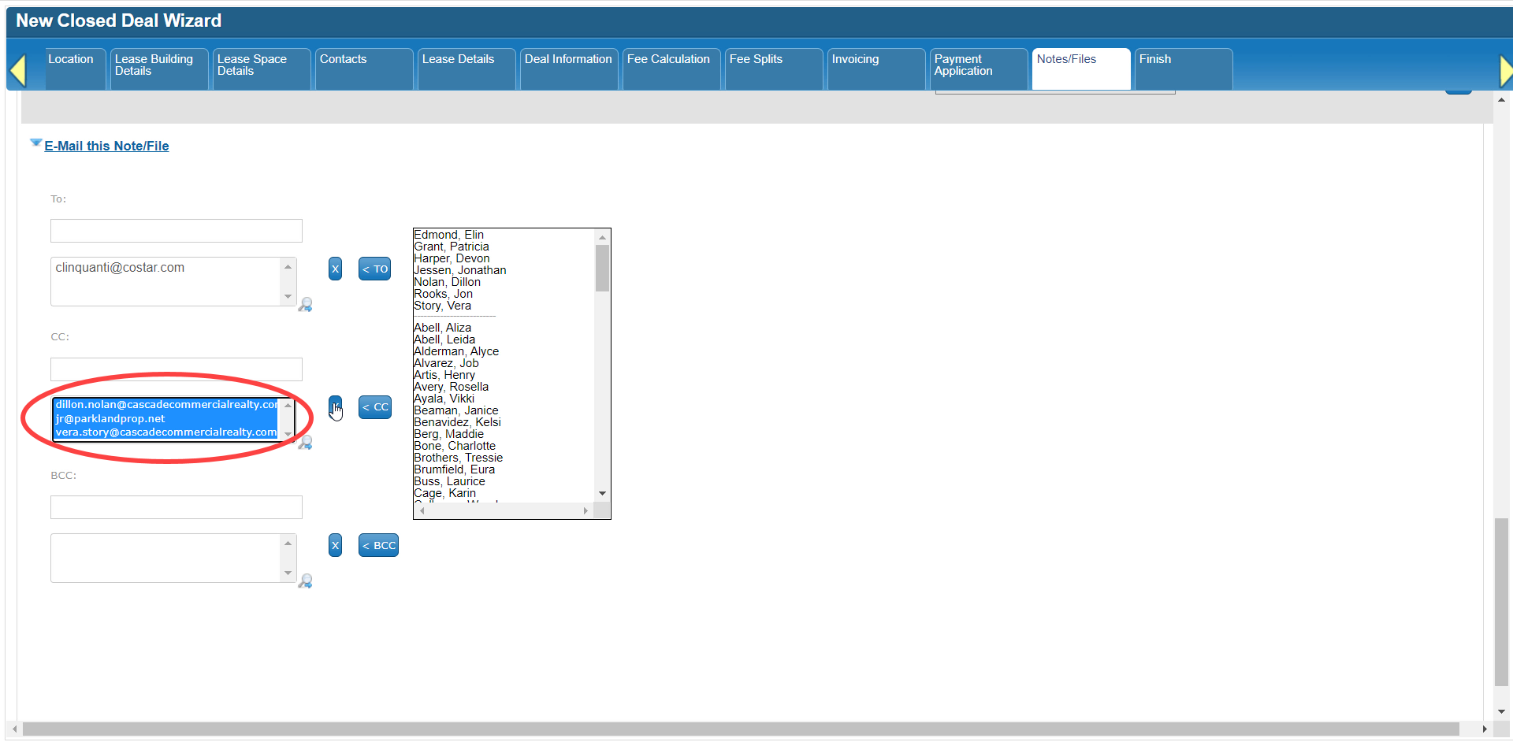
Task: Click the right yellow arrow to scroll tabs
Action: point(1505,70)
